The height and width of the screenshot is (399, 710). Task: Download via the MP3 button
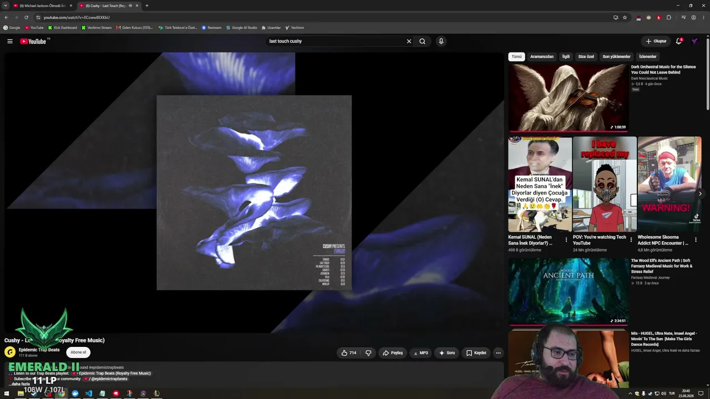point(421,353)
